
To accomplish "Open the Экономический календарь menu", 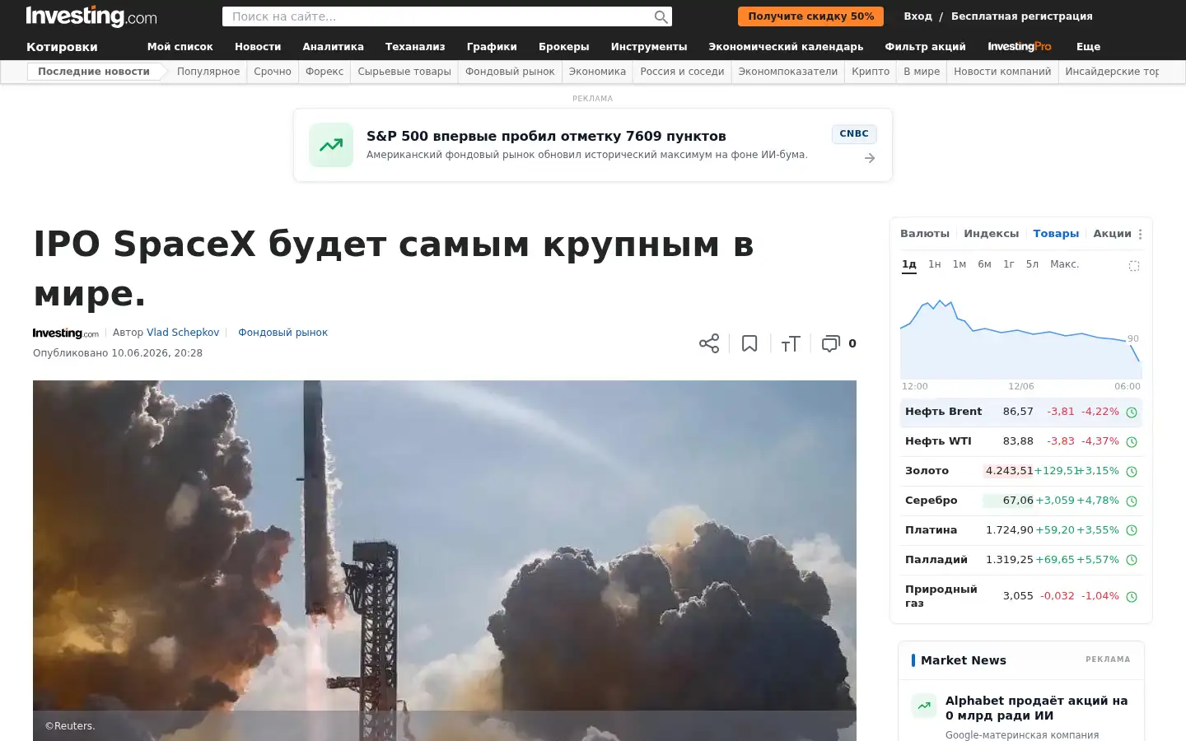I will pos(786,47).
